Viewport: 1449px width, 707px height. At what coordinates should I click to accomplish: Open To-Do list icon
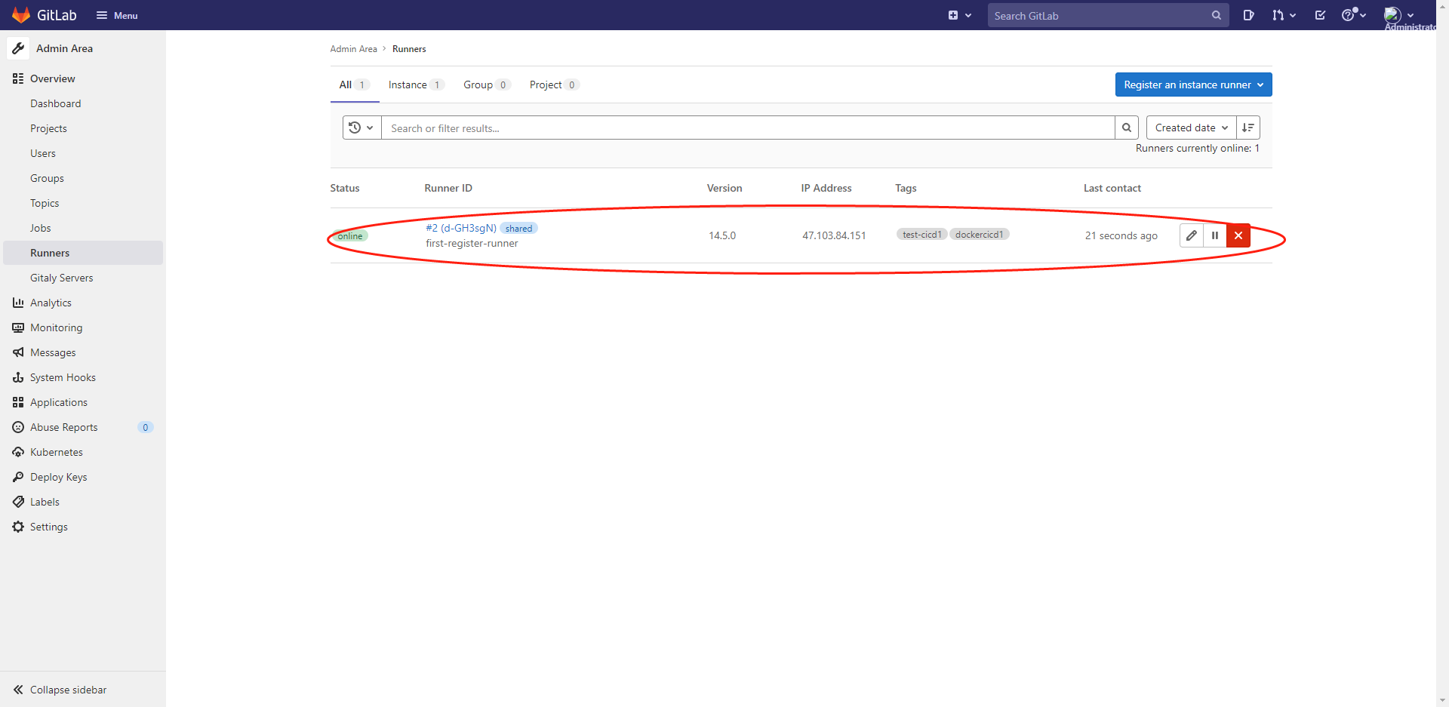pyautogui.click(x=1320, y=15)
